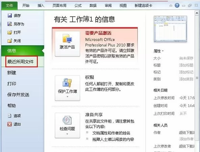Click the Close (关闭) folder icon
The image size is (200, 152).
pyautogui.click(x=10, y=41)
